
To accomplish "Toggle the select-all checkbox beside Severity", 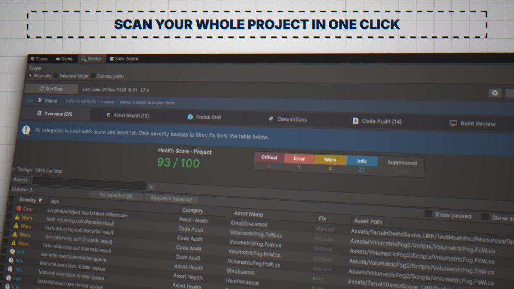I will pyautogui.click(x=12, y=199).
